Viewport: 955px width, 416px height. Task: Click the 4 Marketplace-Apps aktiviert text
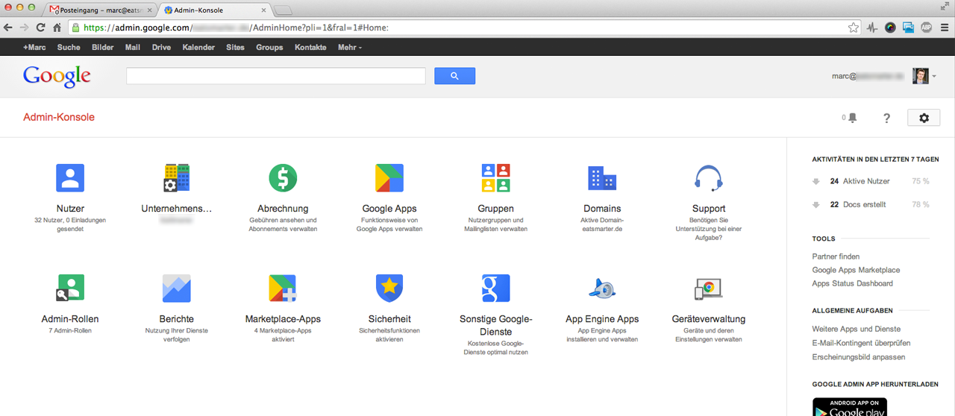pos(283,335)
